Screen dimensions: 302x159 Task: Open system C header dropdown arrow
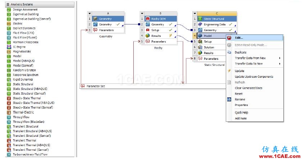(x=195, y=13)
